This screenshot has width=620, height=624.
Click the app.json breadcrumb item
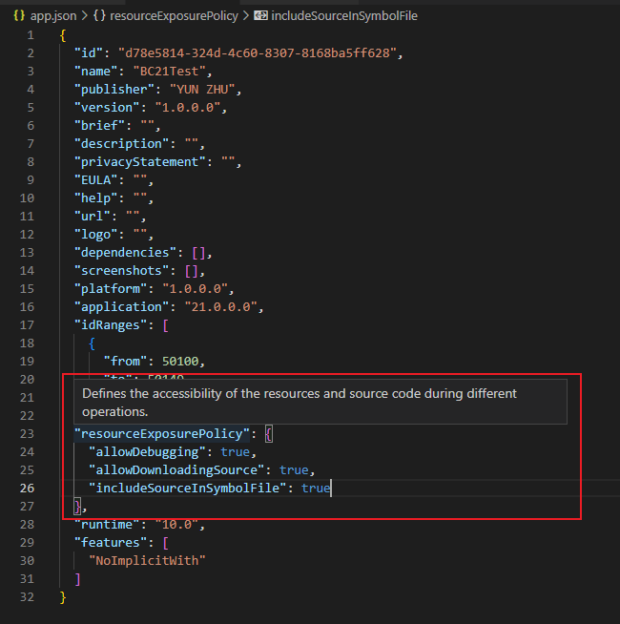53,16
